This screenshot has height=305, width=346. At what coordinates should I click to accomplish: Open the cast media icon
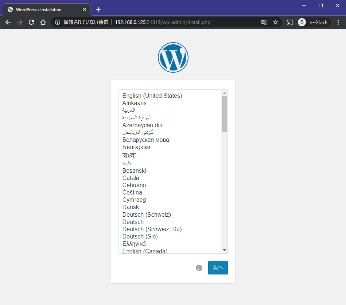[x=290, y=22]
